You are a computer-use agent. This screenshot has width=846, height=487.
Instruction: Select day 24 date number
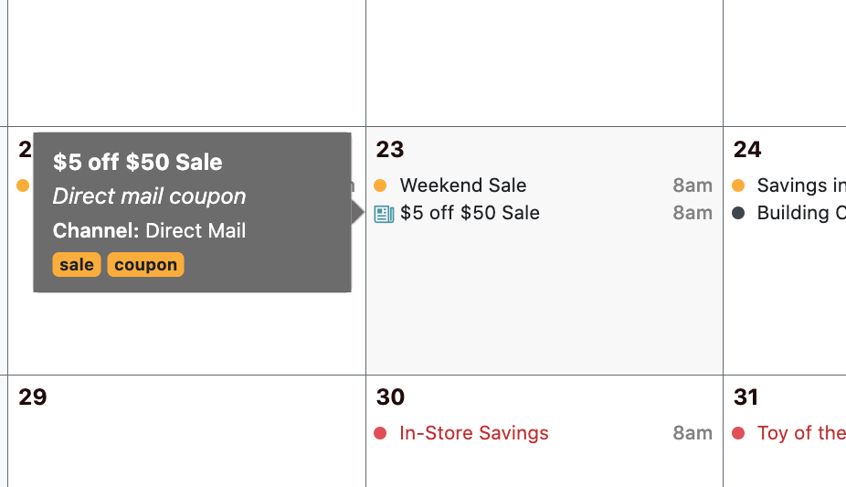[747, 150]
